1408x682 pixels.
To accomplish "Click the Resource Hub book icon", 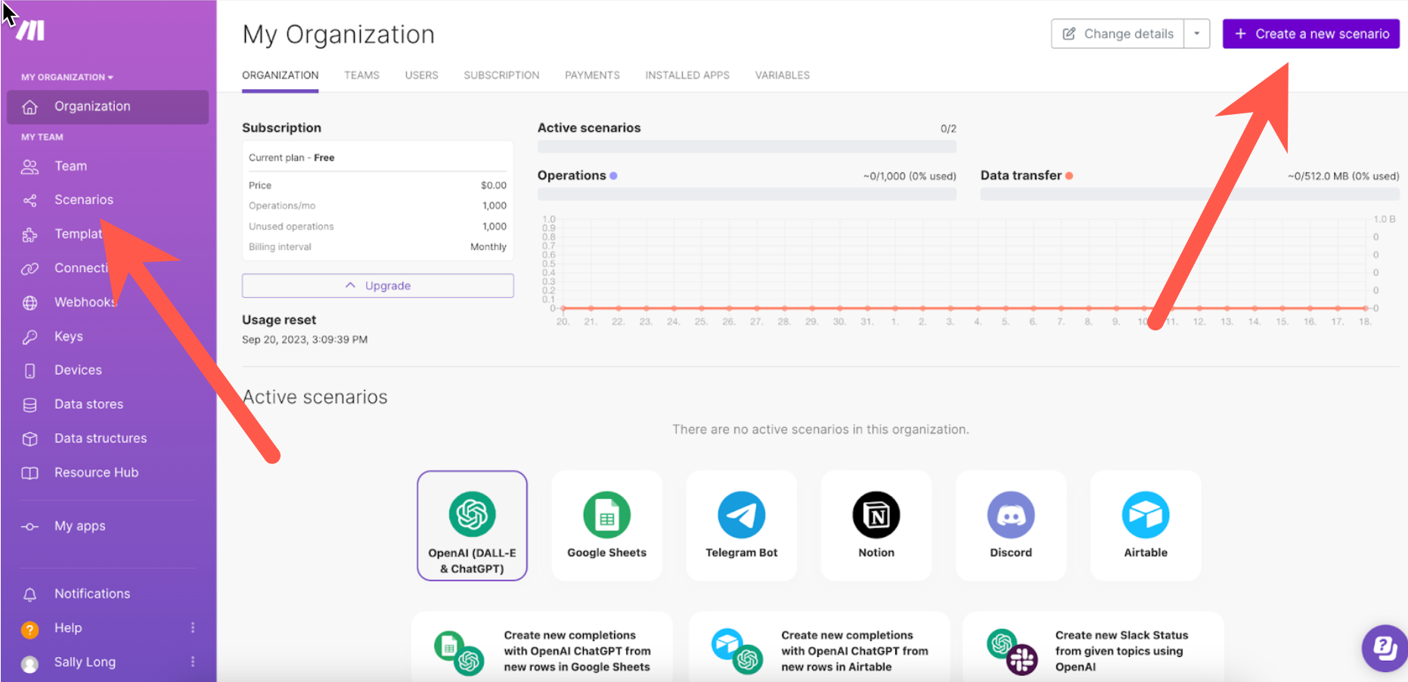I will tap(29, 473).
